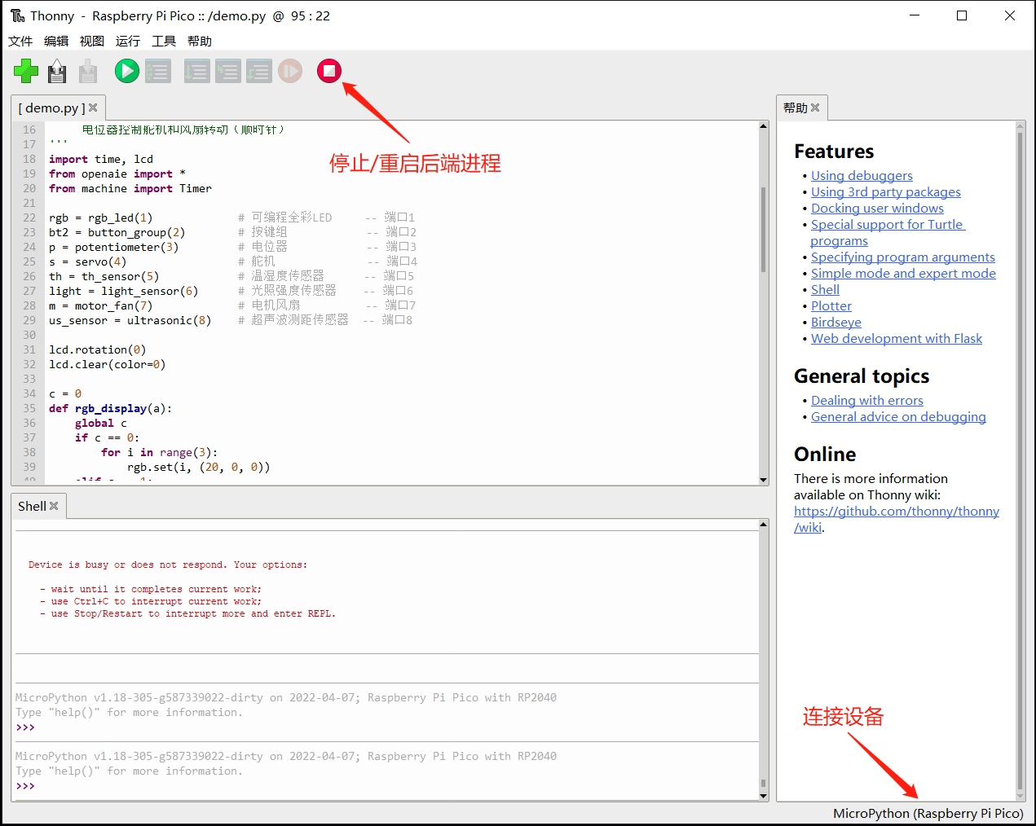The width and height of the screenshot is (1036, 826).
Task: Create a new file with green plus icon
Action: point(26,71)
